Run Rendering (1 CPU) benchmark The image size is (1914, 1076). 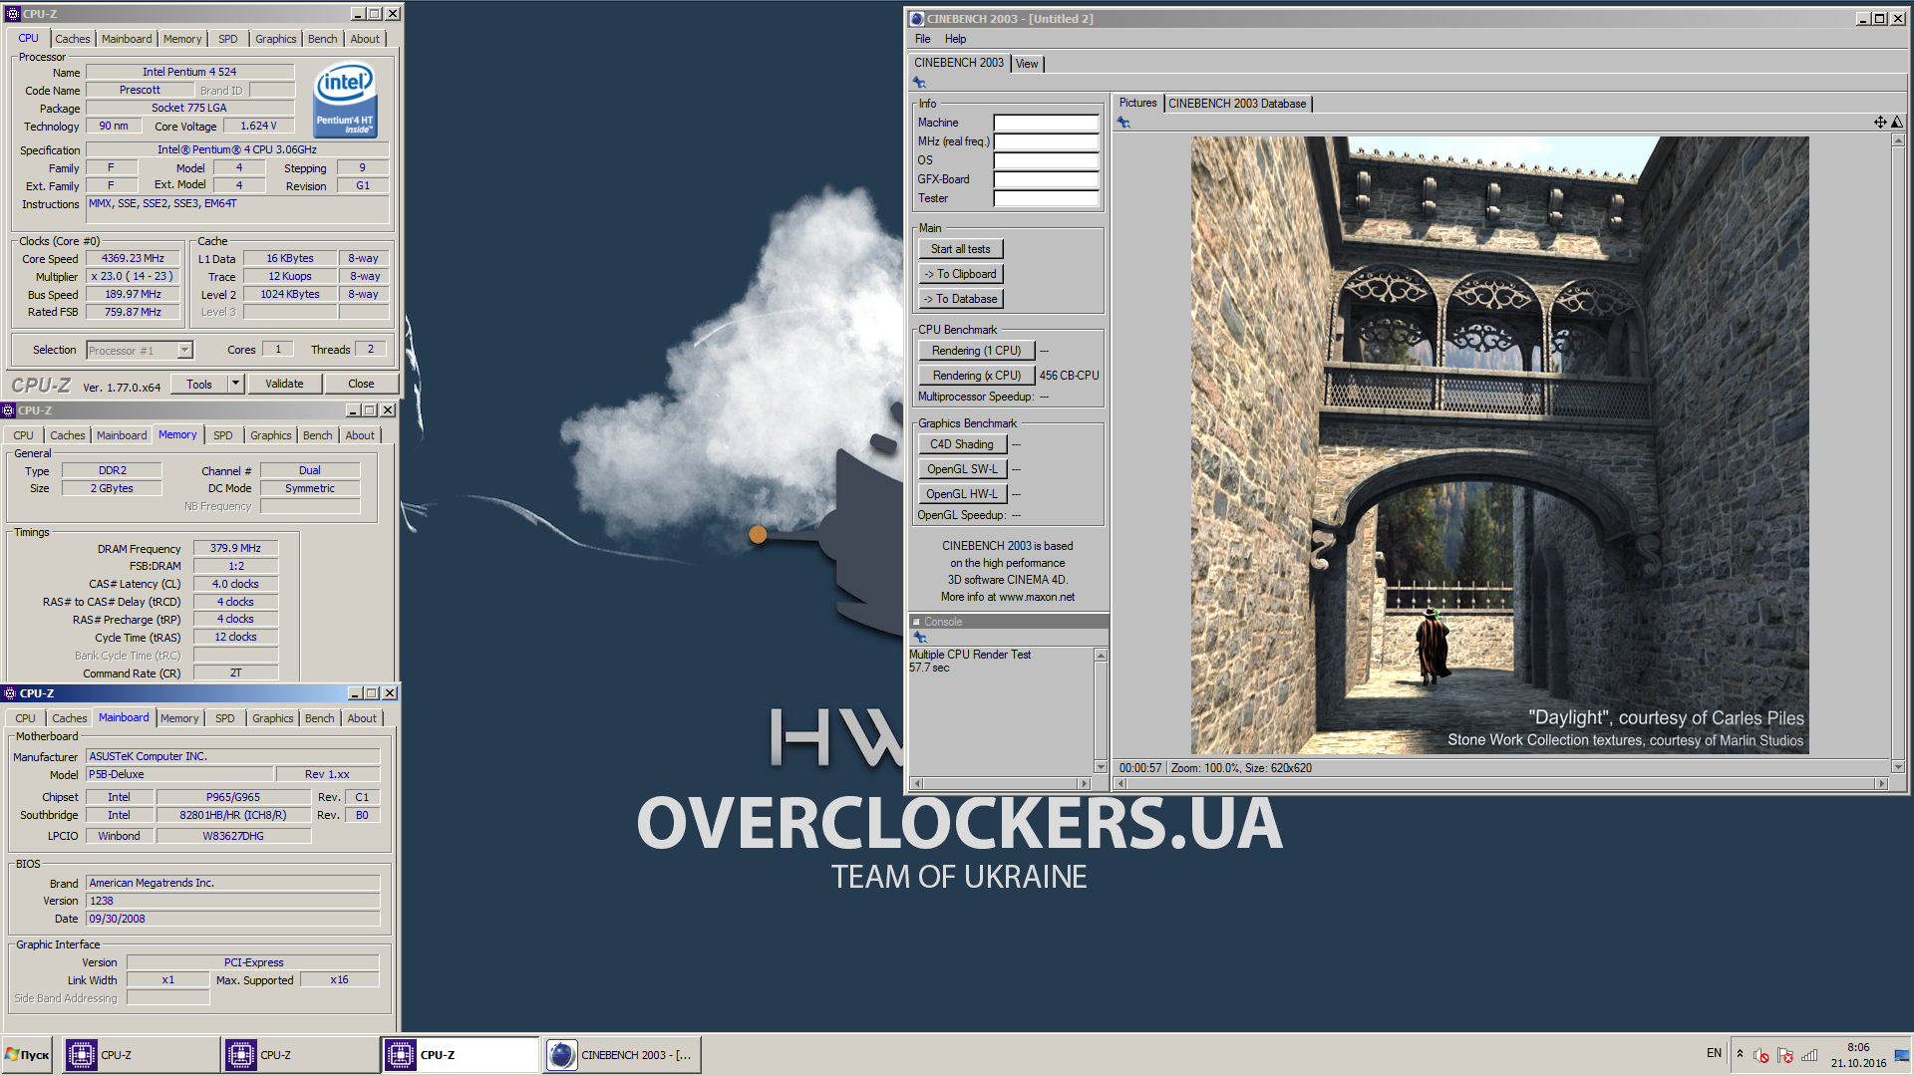click(x=976, y=351)
